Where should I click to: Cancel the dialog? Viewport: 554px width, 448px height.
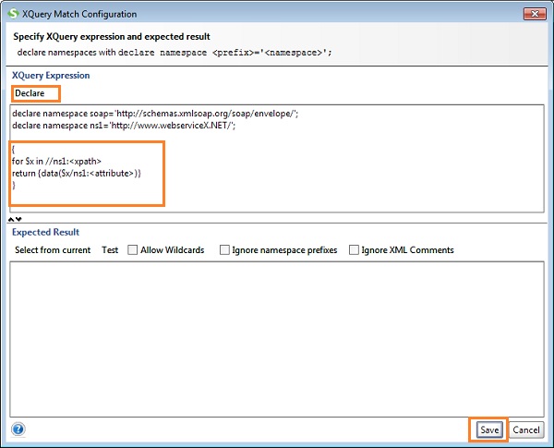[526, 430]
